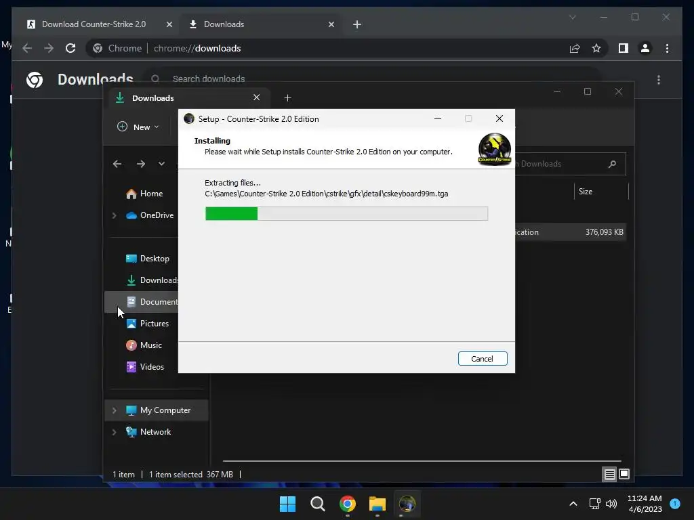Open the network status tray icon
Screen dimensions: 694x520
594,504
